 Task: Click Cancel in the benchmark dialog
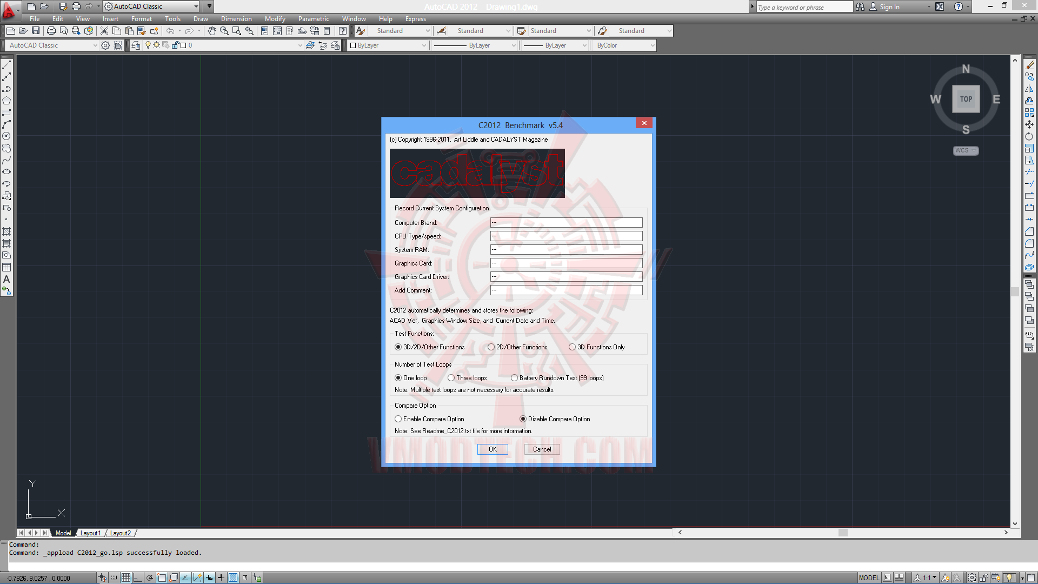click(542, 449)
